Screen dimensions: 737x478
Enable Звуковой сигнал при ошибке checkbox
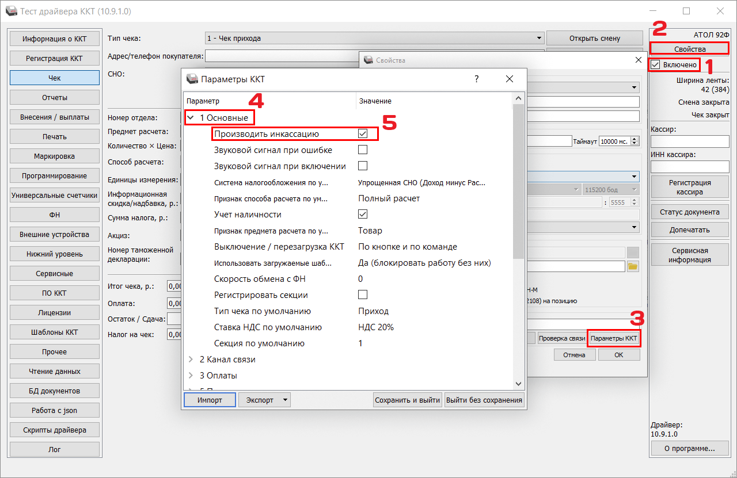[x=363, y=150]
